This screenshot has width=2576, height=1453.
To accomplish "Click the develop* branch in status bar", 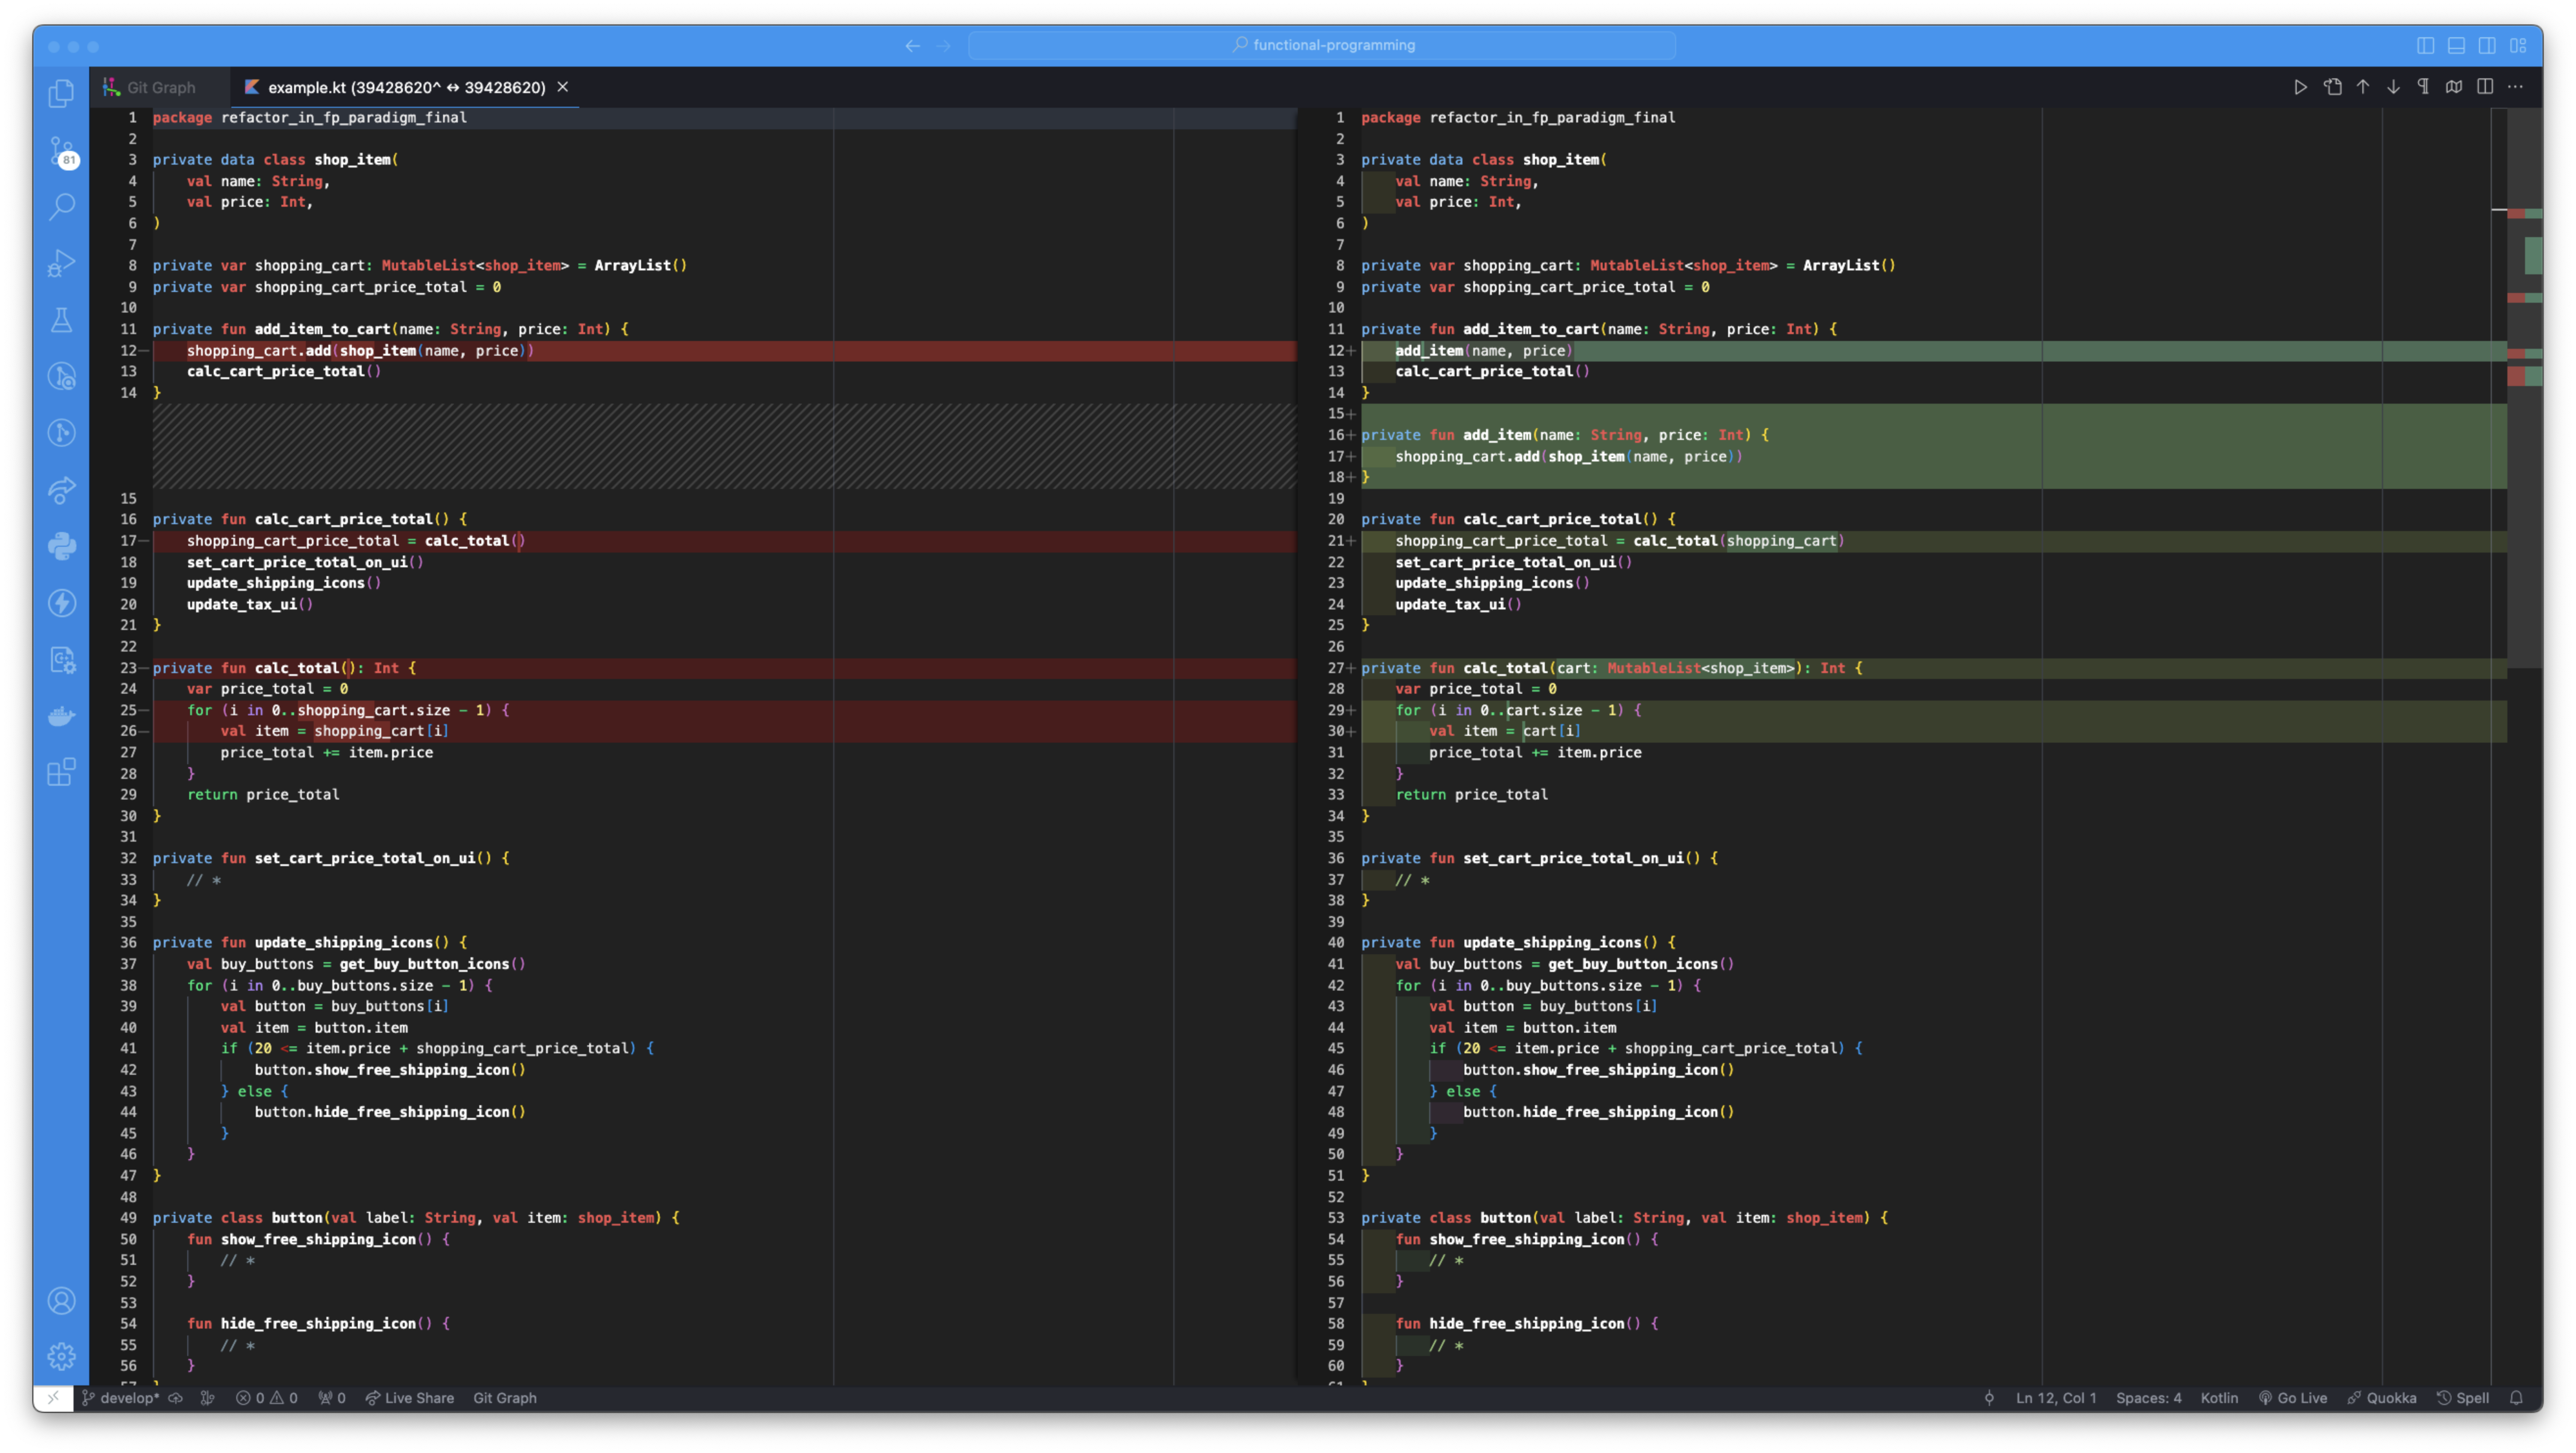I will 120,1397.
